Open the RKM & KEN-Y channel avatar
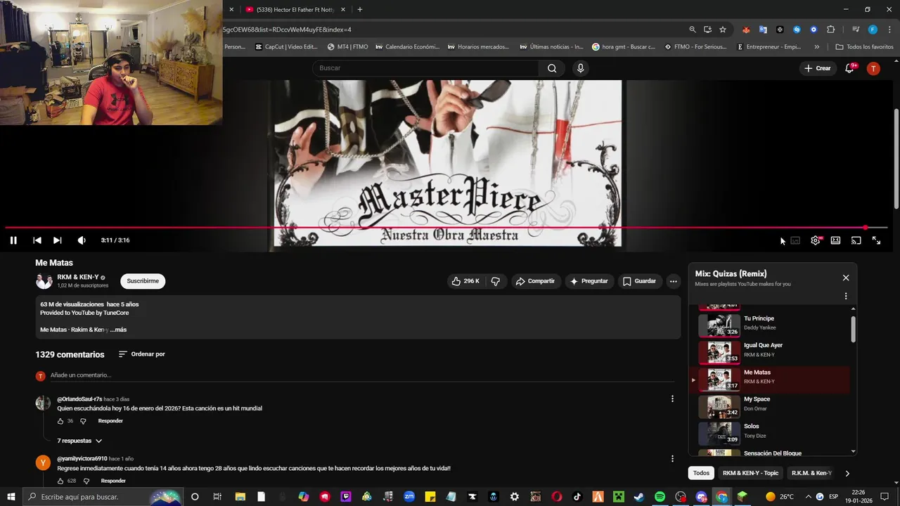The image size is (900, 506). (44, 281)
